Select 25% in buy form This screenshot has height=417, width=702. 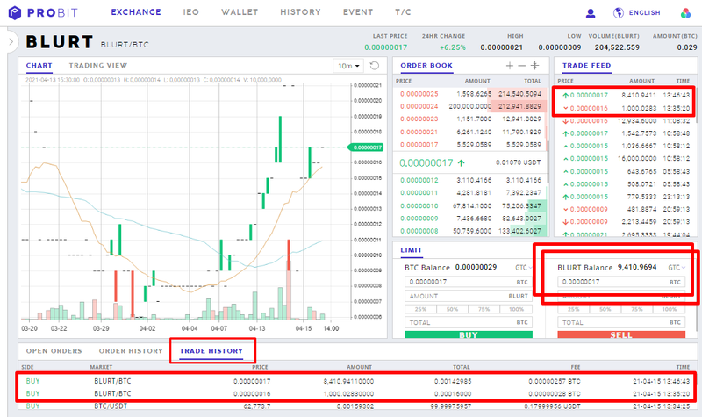[x=420, y=309]
